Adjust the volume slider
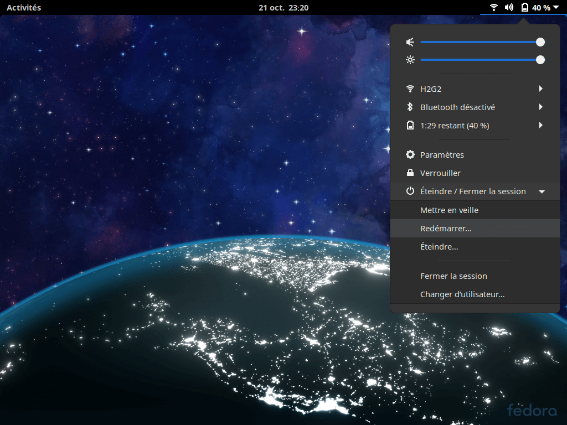 coord(482,42)
